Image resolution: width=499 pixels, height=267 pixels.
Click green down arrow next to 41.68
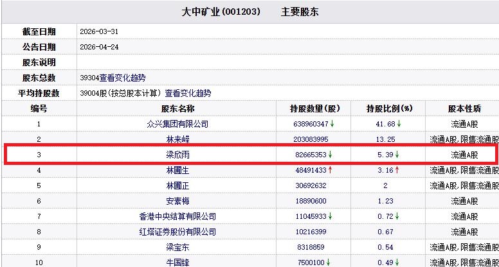[399, 124]
